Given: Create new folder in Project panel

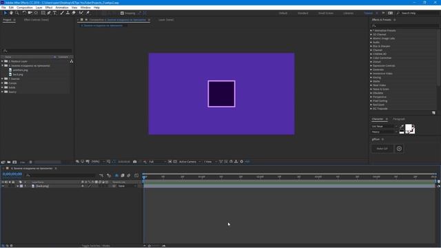Looking at the screenshot, I should coord(9,163).
